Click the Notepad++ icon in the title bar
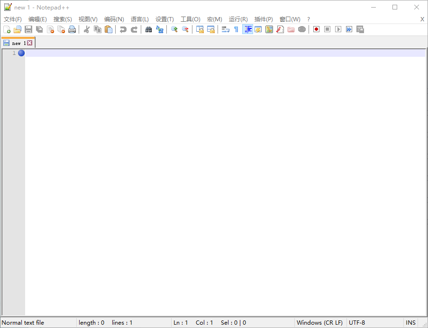The height and width of the screenshot is (328, 428). (8, 8)
